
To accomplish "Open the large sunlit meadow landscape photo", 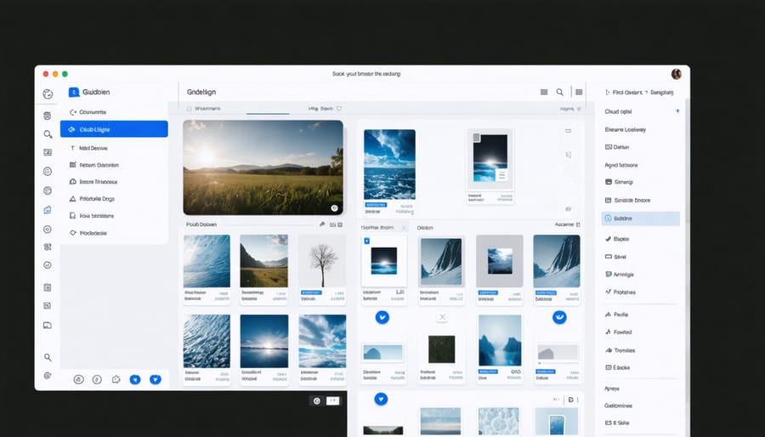I will (263, 167).
